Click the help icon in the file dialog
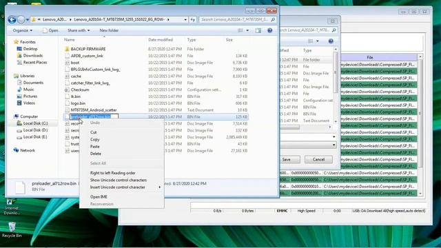Image resolution: width=441 pixels, height=248 pixels. coord(331,41)
